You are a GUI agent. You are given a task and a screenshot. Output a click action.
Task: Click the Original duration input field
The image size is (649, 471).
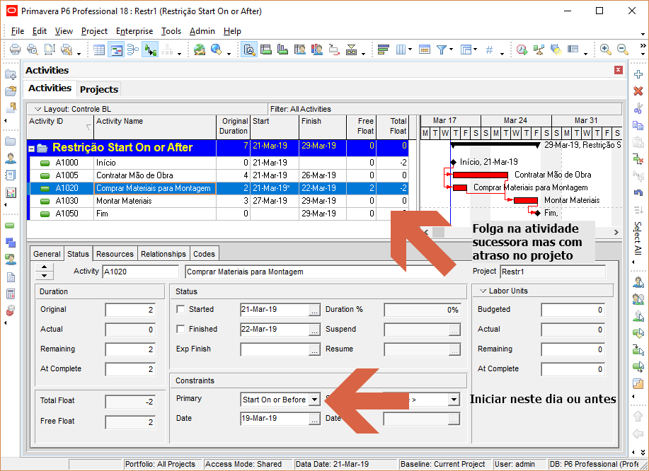pyautogui.click(x=130, y=310)
